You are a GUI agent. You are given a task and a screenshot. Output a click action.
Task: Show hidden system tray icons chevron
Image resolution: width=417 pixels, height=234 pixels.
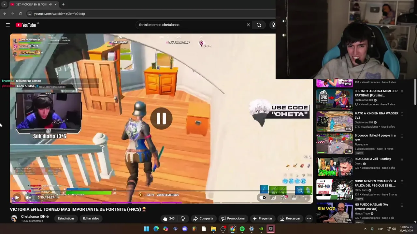pyautogui.click(x=365, y=229)
